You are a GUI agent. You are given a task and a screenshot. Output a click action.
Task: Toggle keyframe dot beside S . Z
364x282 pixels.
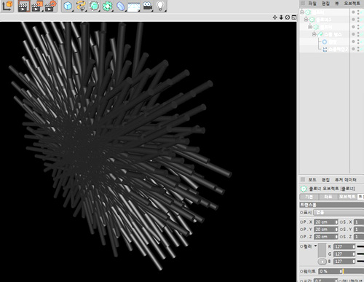[341, 237]
